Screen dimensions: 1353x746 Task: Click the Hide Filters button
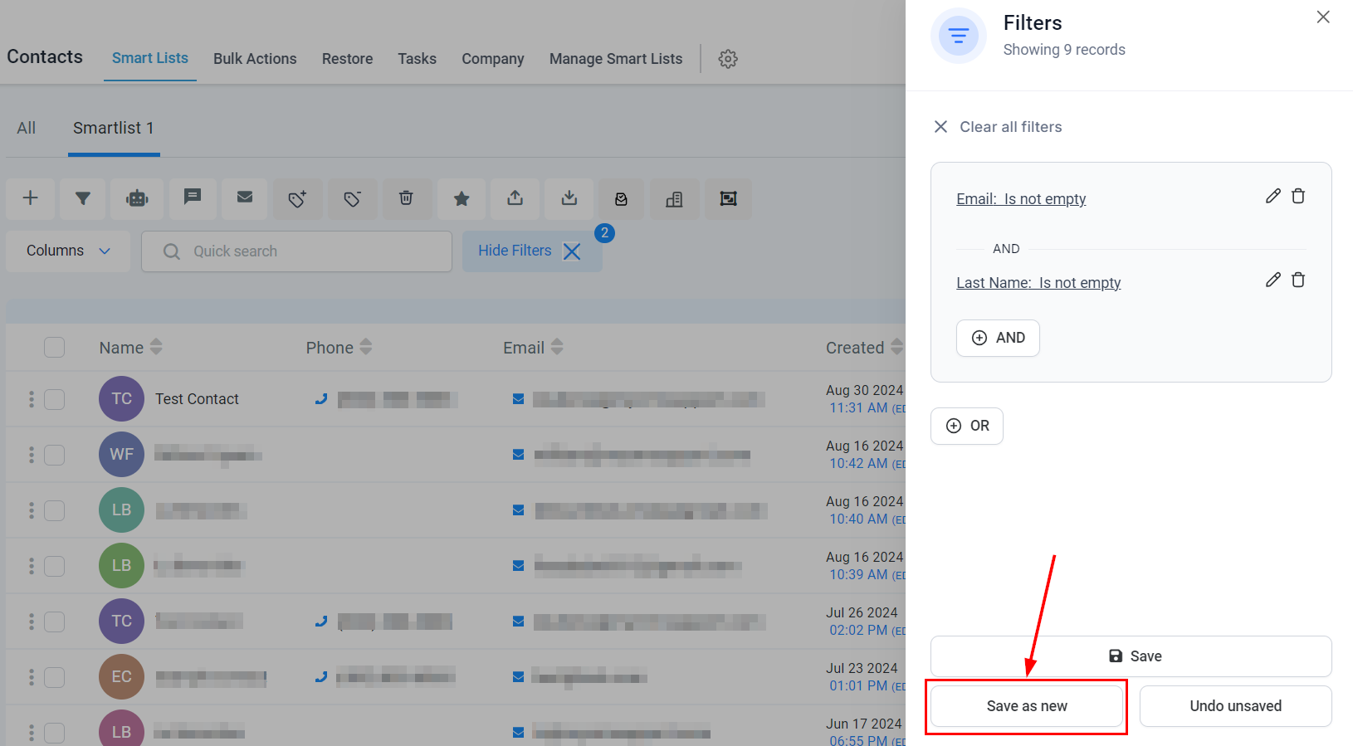coord(532,251)
